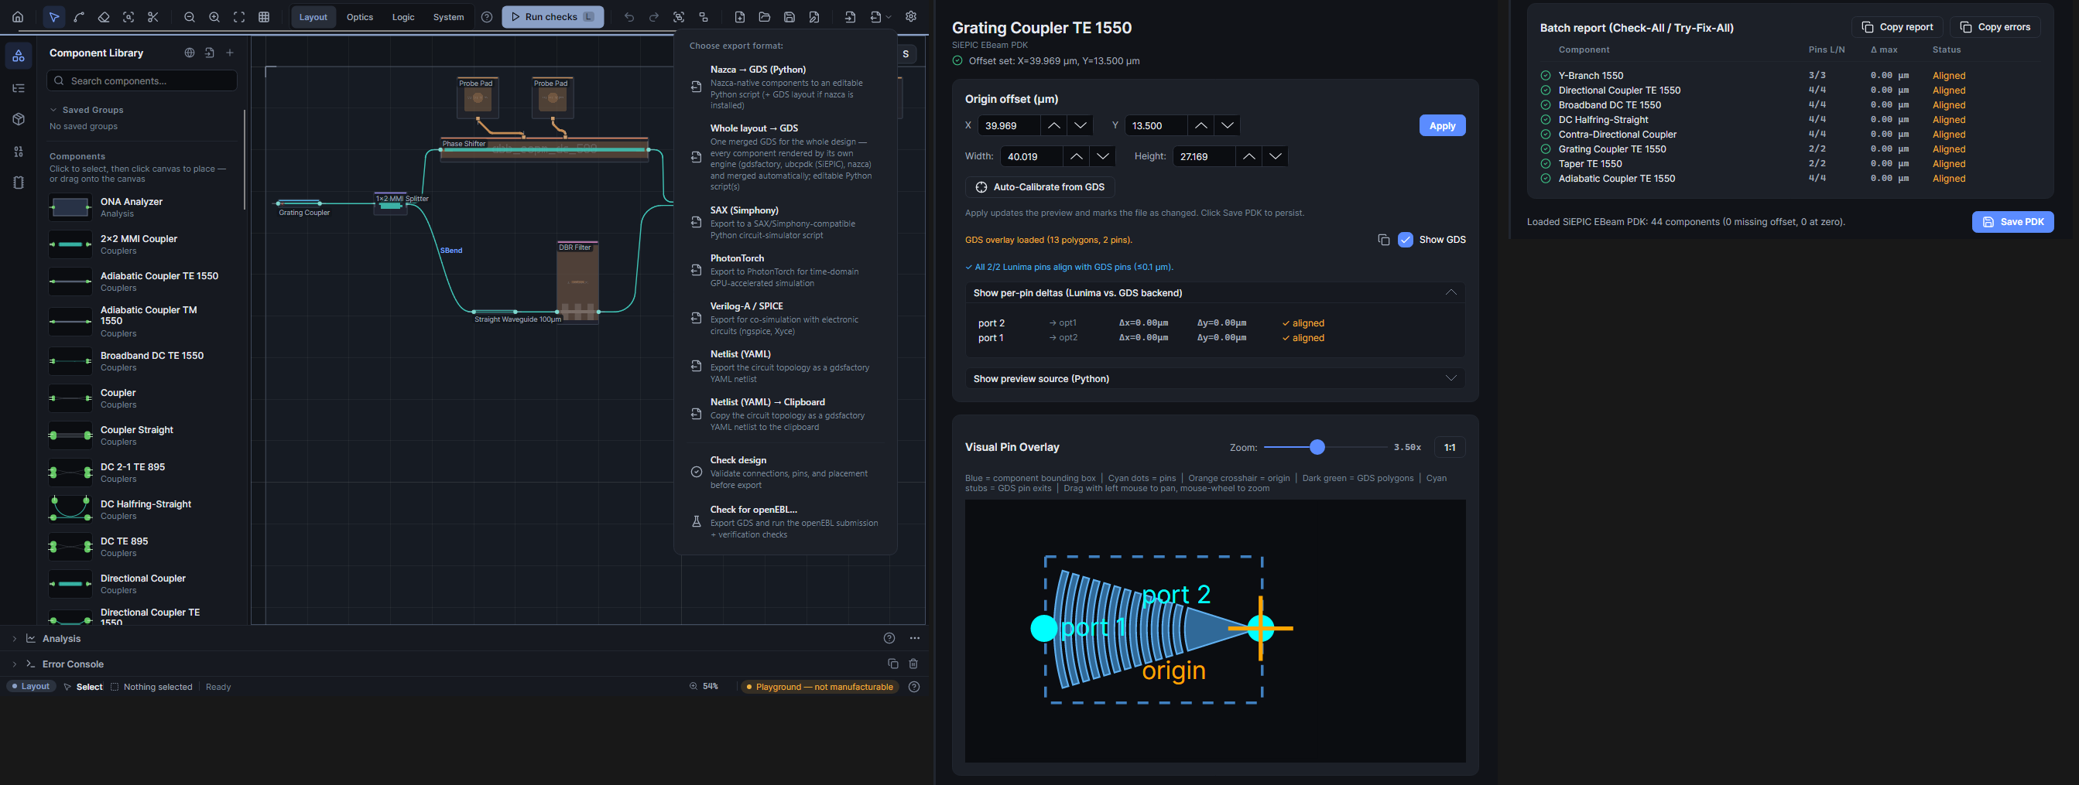Image resolution: width=2079 pixels, height=785 pixels.
Task: Apply the origin offset
Action: 1442,126
